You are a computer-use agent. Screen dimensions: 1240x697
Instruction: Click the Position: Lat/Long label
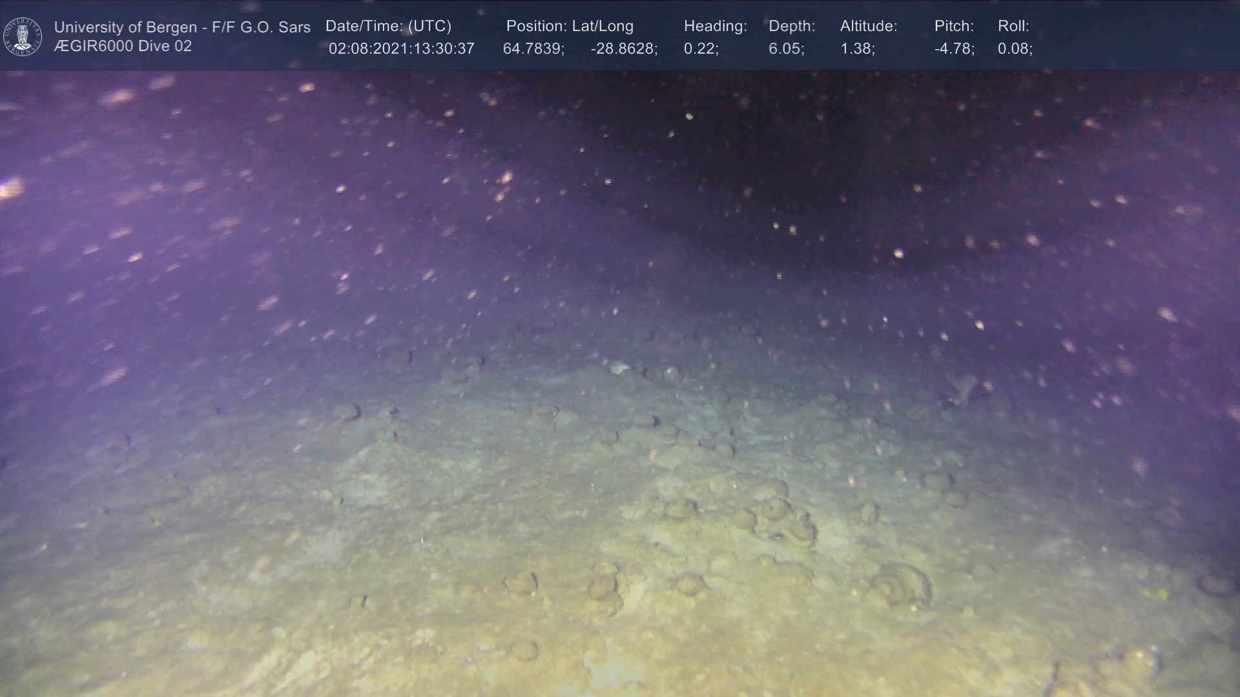[570, 26]
